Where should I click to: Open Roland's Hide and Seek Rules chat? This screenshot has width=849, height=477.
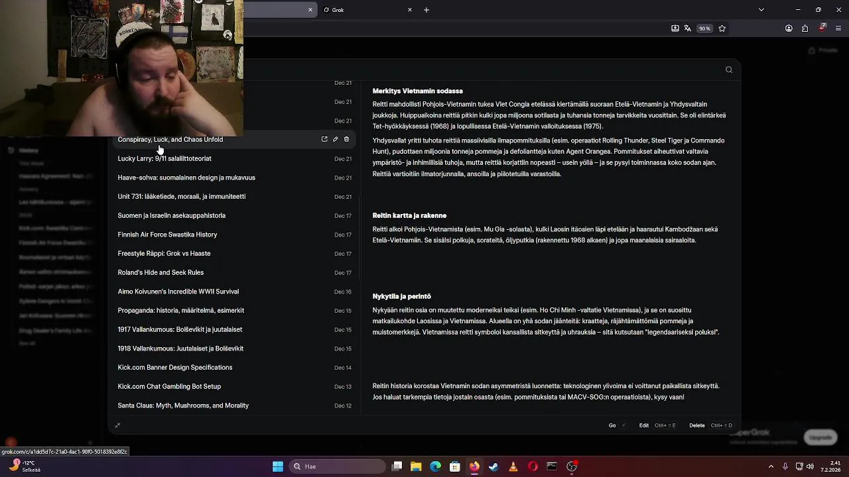[161, 273]
